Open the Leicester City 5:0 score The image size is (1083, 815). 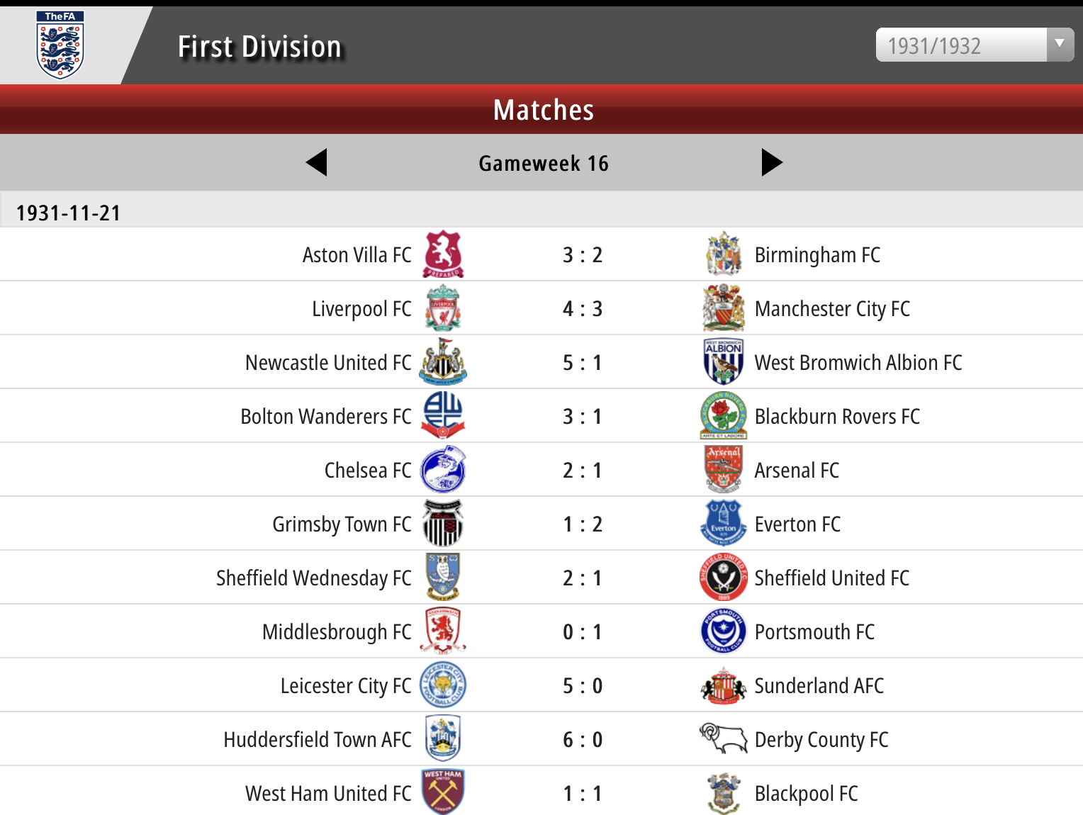pyautogui.click(x=582, y=686)
